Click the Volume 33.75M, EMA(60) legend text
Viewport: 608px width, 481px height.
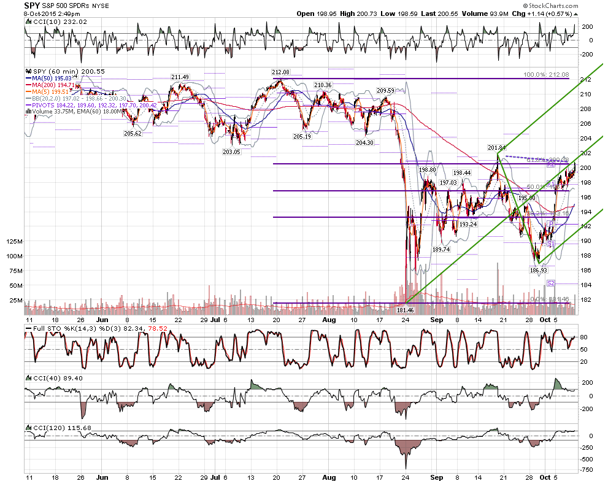coord(77,111)
